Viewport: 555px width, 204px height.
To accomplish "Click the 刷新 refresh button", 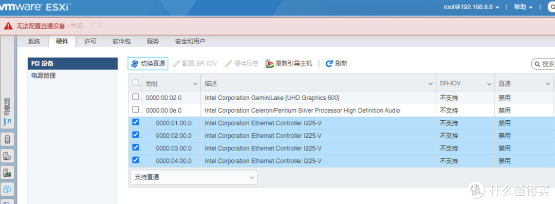I will pyautogui.click(x=336, y=64).
